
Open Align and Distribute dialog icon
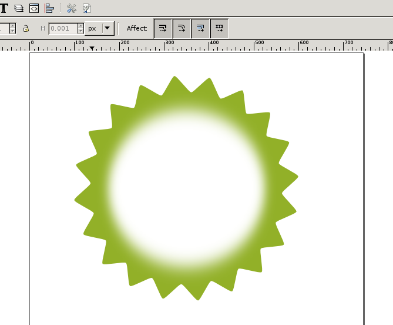click(49, 8)
